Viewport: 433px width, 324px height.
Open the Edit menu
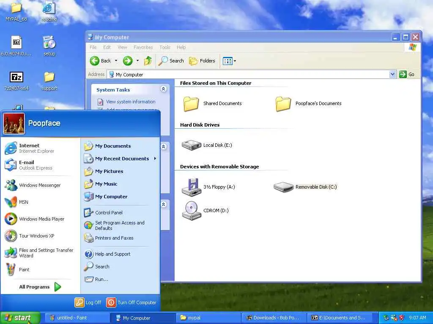coord(107,47)
